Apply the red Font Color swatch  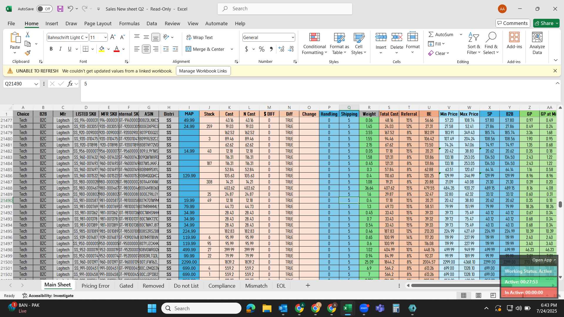[x=117, y=49]
